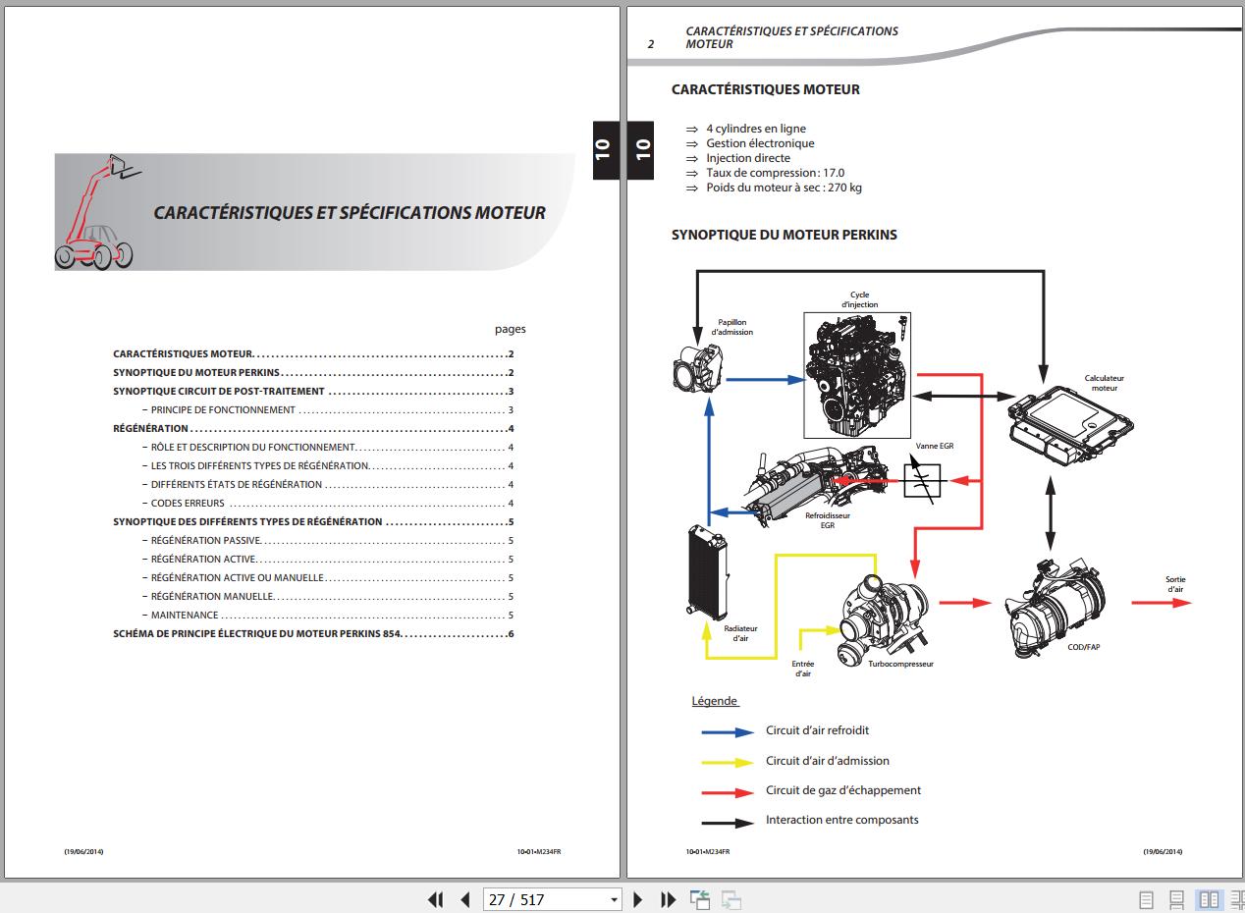Open SCHÉMA DE PRINCIPE ÉLECTRIQUE DU MOTEUR PERKINS 854 entry

click(x=313, y=634)
